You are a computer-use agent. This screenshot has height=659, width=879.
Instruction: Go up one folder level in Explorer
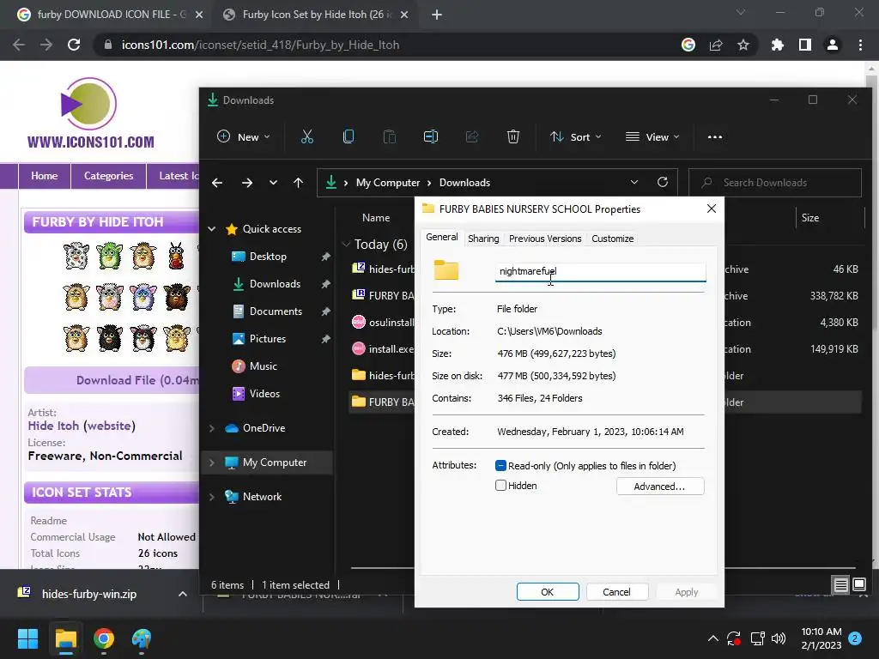click(x=298, y=183)
